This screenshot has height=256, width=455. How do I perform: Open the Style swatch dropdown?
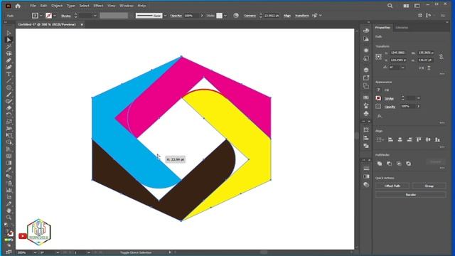click(x=225, y=16)
